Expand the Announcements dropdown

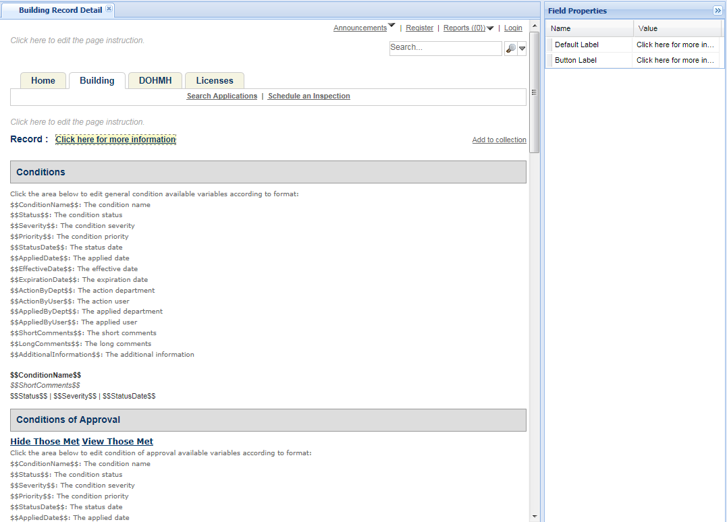[x=392, y=26]
